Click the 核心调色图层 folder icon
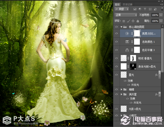 point(125,27)
